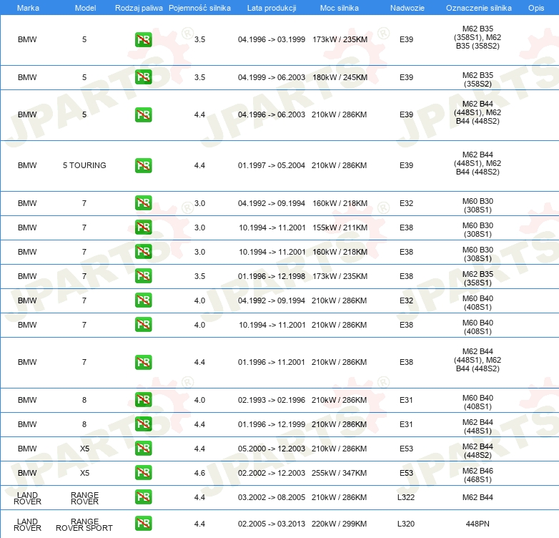The width and height of the screenshot is (559, 538).
Task: Click the petrol icon in the Range Rover L322 row
Action: coord(143,497)
